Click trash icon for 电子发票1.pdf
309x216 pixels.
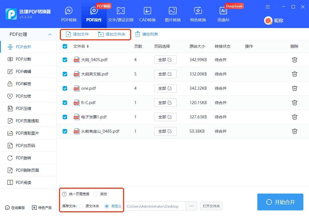[294, 117]
